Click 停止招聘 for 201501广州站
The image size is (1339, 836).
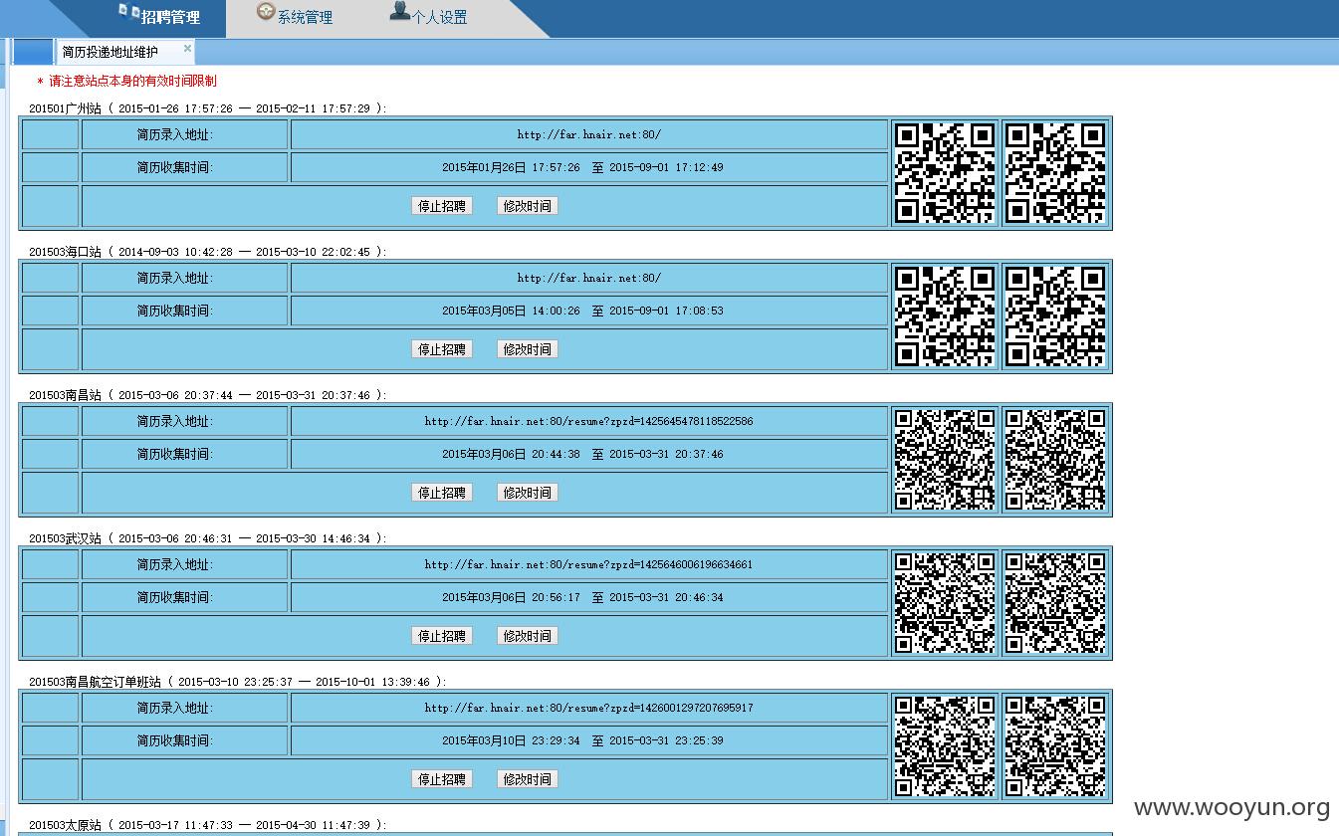pos(442,206)
